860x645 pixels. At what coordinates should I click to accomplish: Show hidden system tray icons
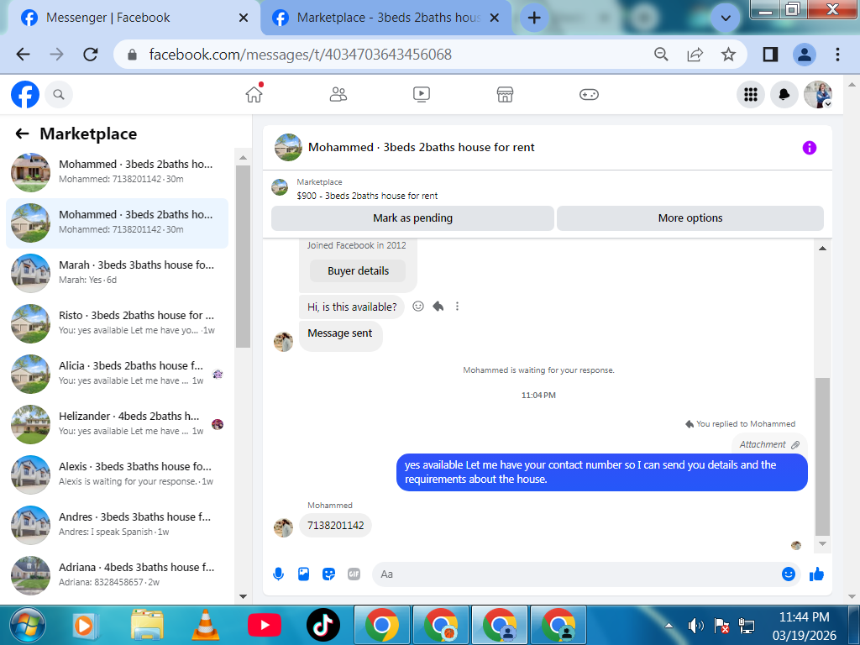(669, 625)
